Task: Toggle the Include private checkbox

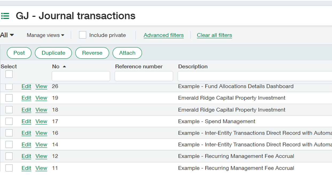Action: (x=83, y=35)
